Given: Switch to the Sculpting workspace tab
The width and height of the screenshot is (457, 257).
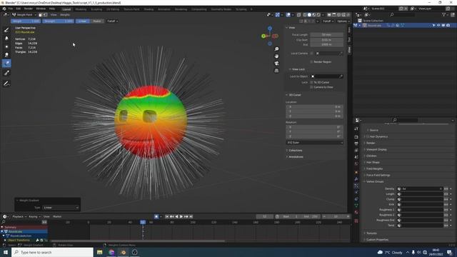Looking at the screenshot, I should [x=96, y=9].
